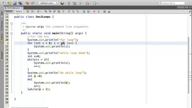
Task: Open the Back navigation history dropdown
Action: coord(35,11)
